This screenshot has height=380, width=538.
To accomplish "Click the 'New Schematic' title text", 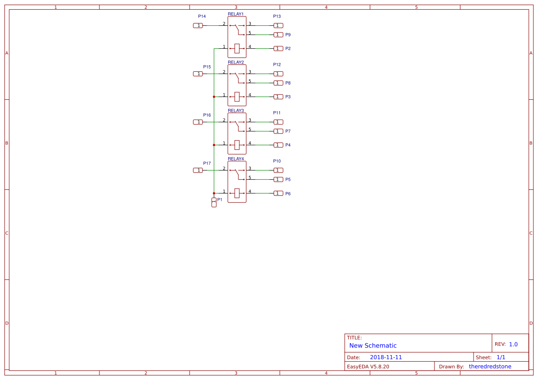I will [x=373, y=346].
